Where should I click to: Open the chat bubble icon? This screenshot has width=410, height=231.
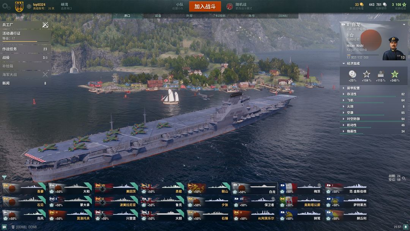point(4,227)
